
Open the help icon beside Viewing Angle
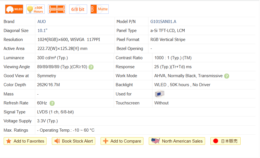(x=91, y=67)
